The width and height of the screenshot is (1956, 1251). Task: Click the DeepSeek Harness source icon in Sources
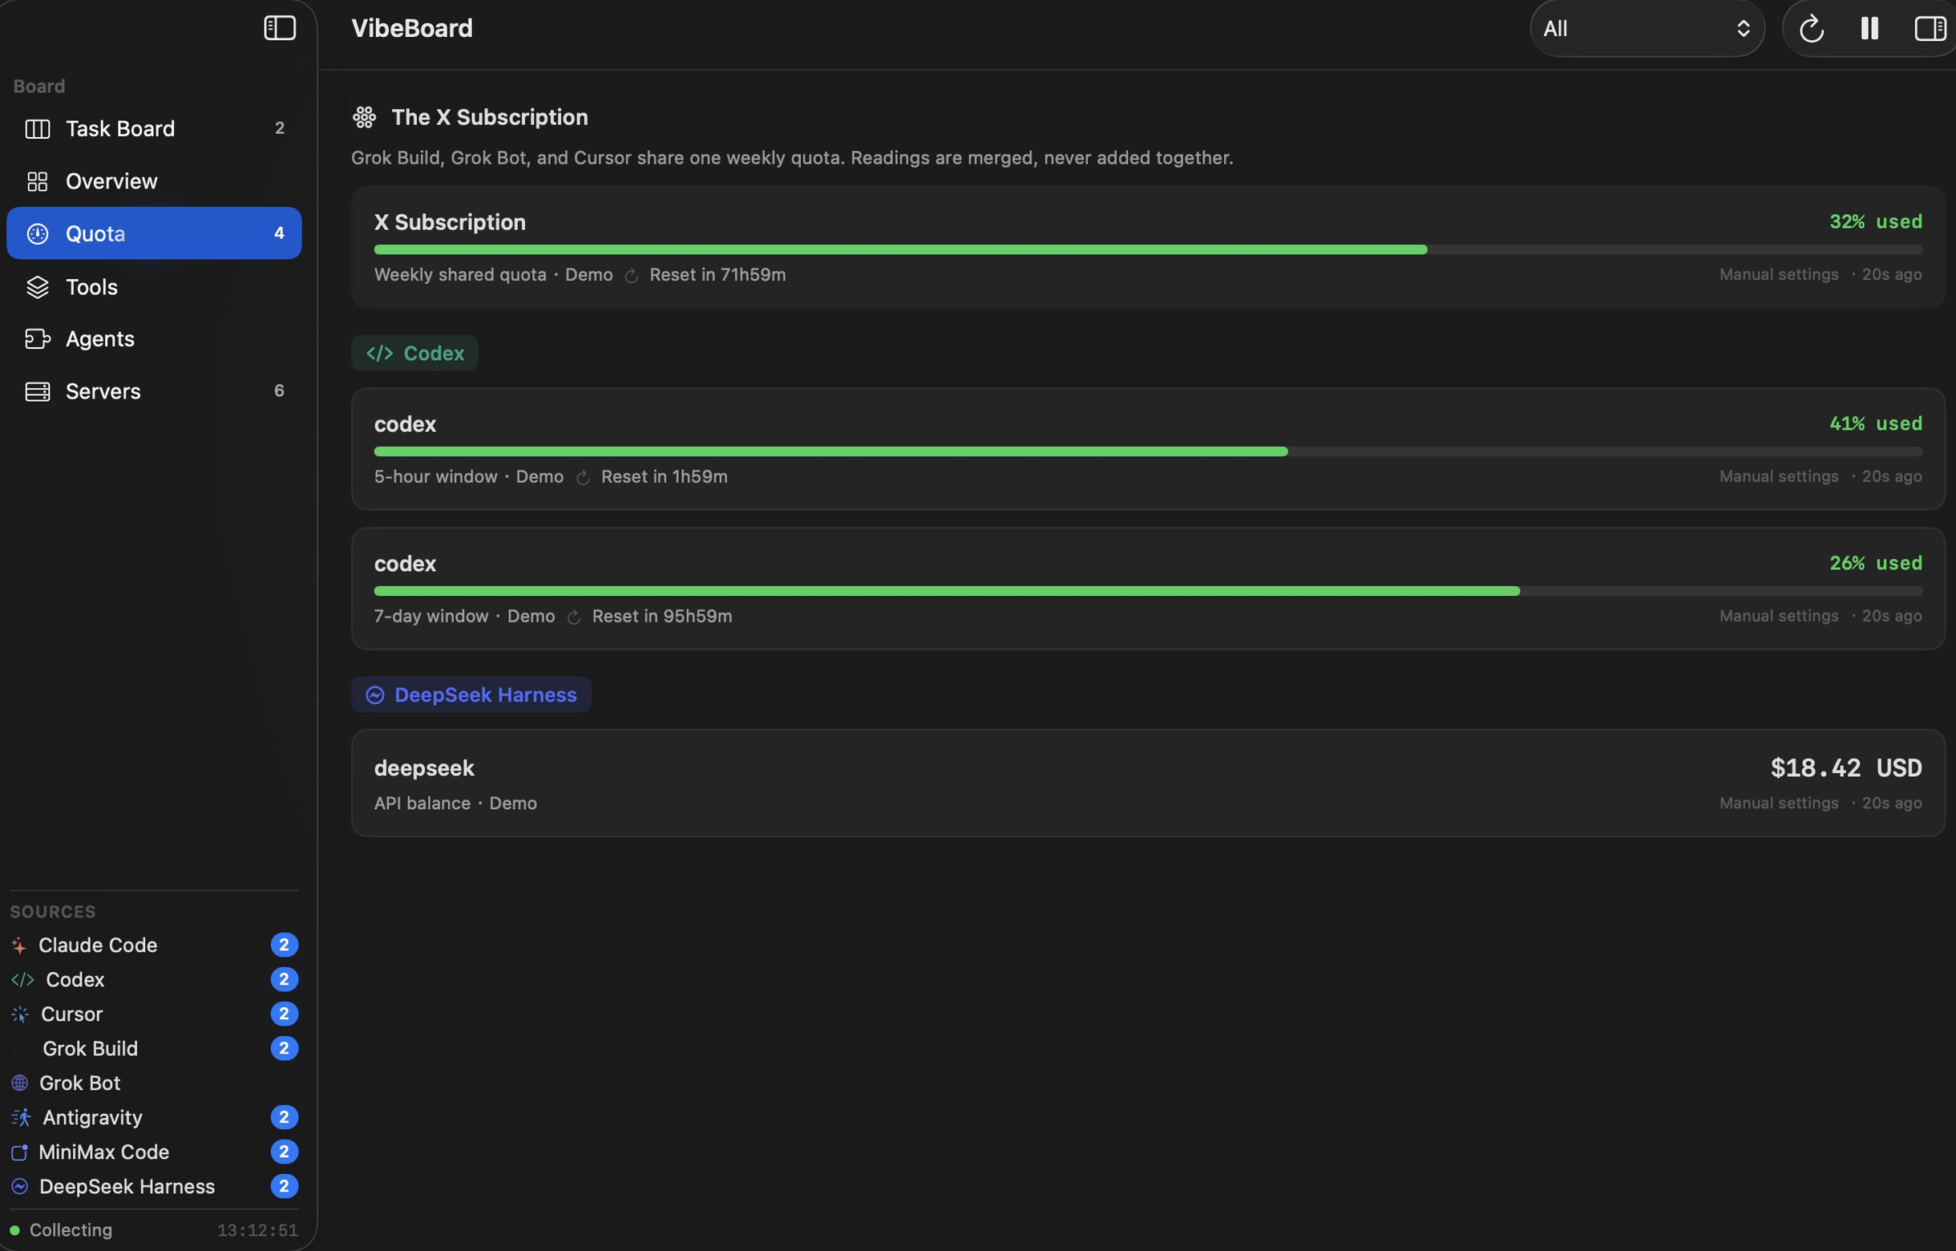(19, 1187)
